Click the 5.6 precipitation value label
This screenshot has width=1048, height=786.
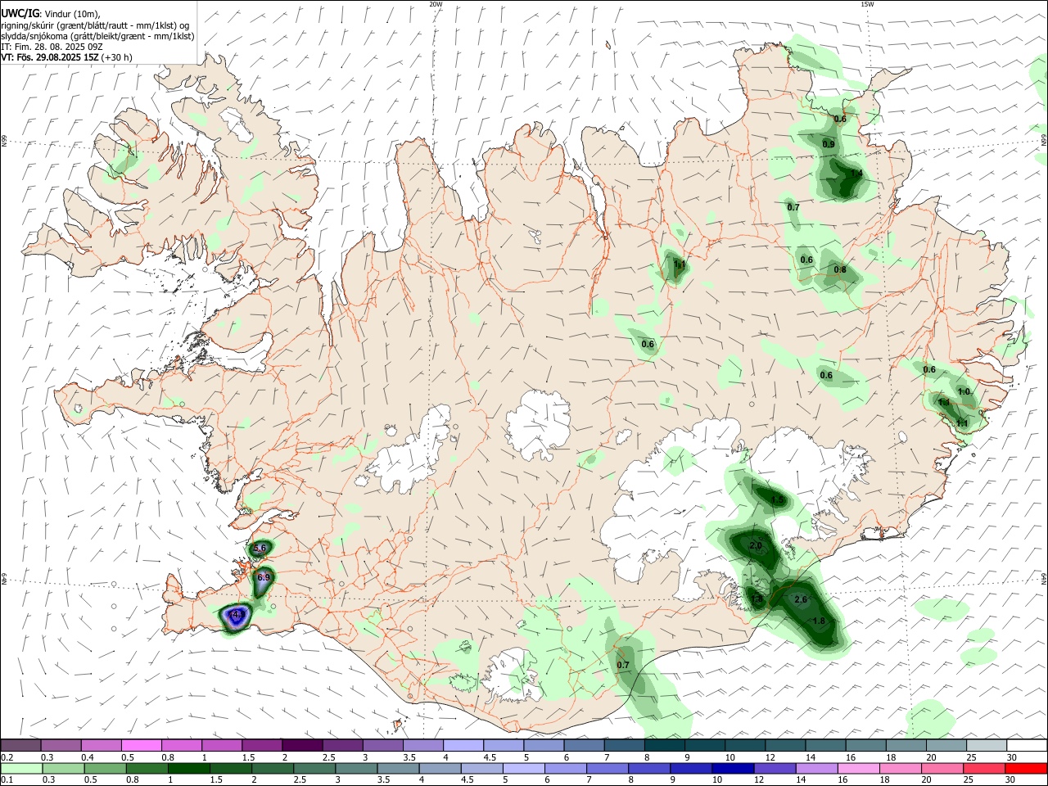coord(260,548)
